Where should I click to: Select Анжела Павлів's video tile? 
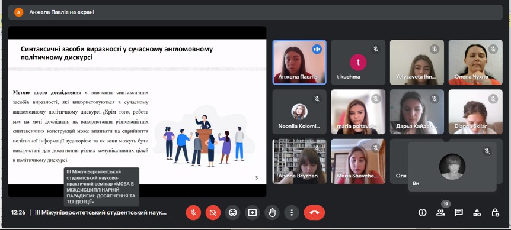[299, 62]
